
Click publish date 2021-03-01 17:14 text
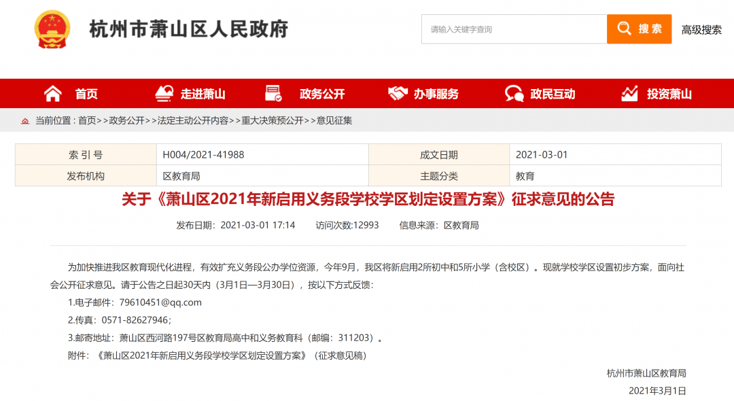pyautogui.click(x=235, y=225)
